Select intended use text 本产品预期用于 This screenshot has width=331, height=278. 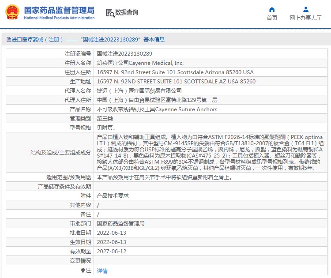point(164,177)
